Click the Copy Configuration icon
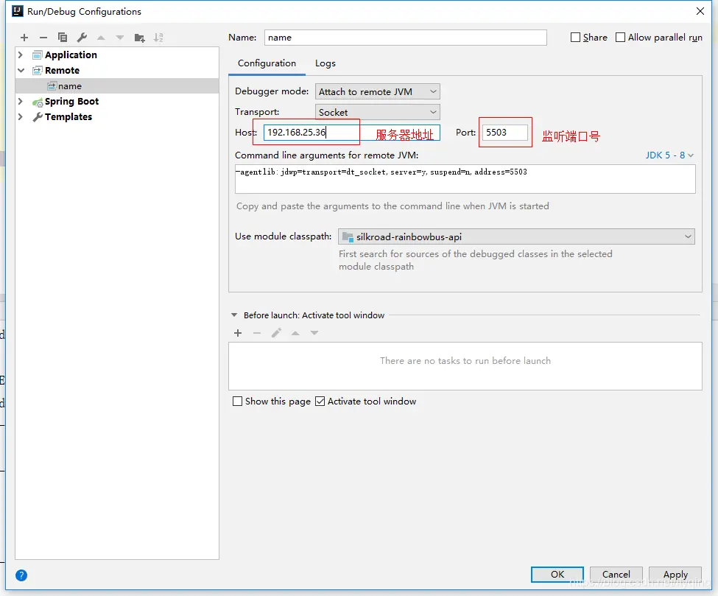 point(63,38)
